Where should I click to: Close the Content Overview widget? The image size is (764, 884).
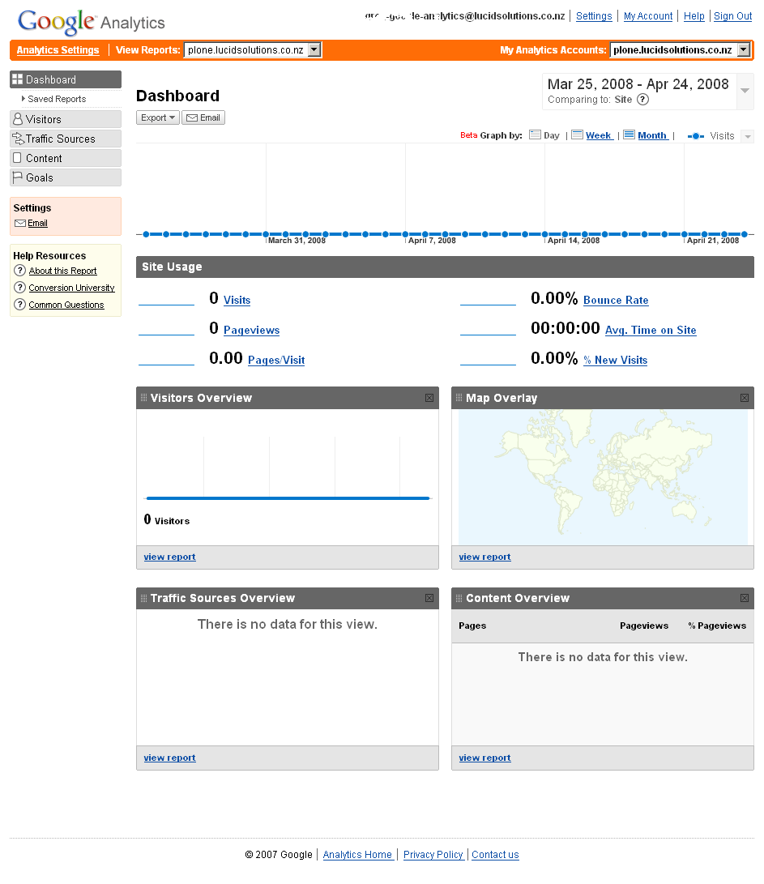pyautogui.click(x=745, y=598)
